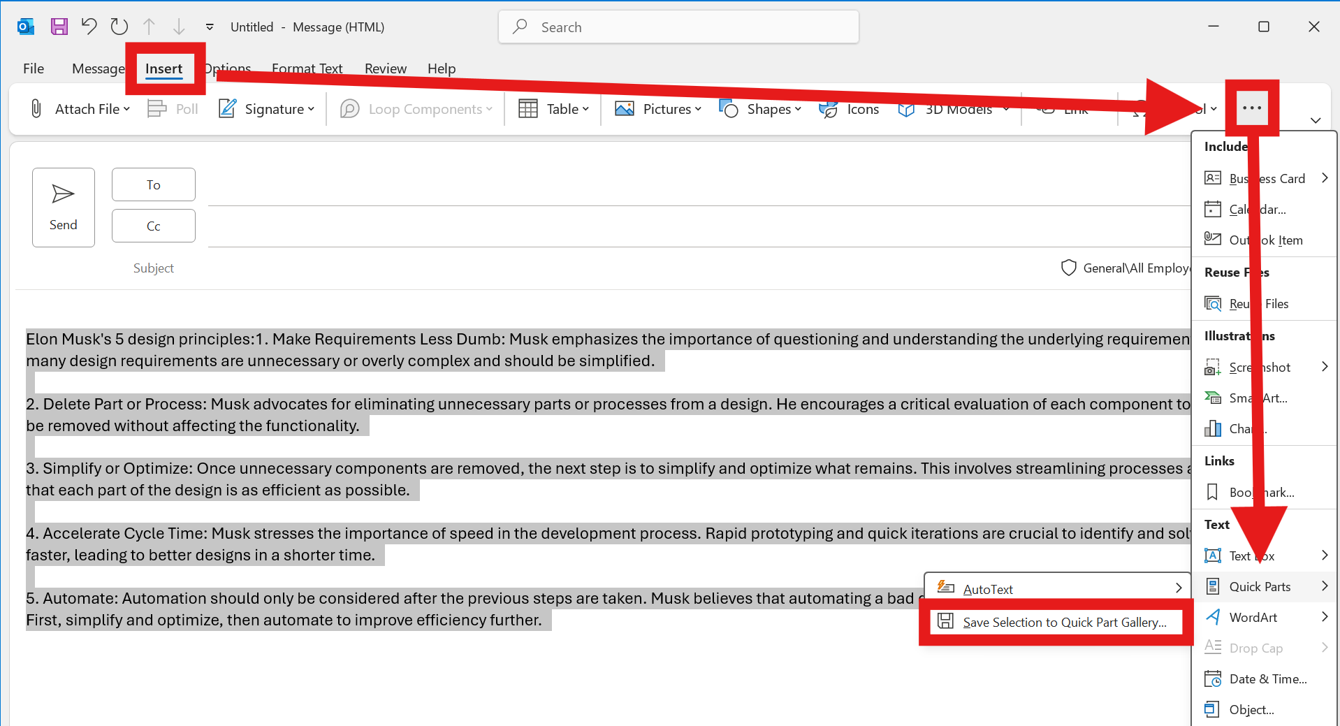Click the Quick Parts document icon
Image resolution: width=1340 pixels, height=726 pixels.
[1213, 586]
